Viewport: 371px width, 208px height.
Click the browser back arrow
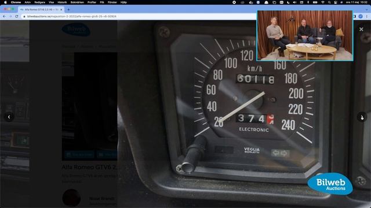pos(4,16)
